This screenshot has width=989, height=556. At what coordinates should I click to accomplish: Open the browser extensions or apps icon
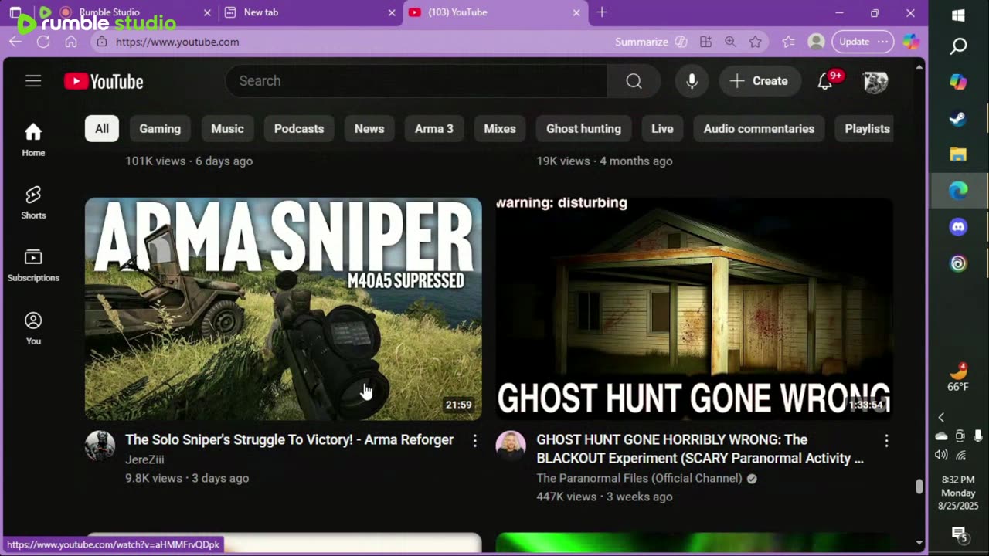(x=705, y=42)
